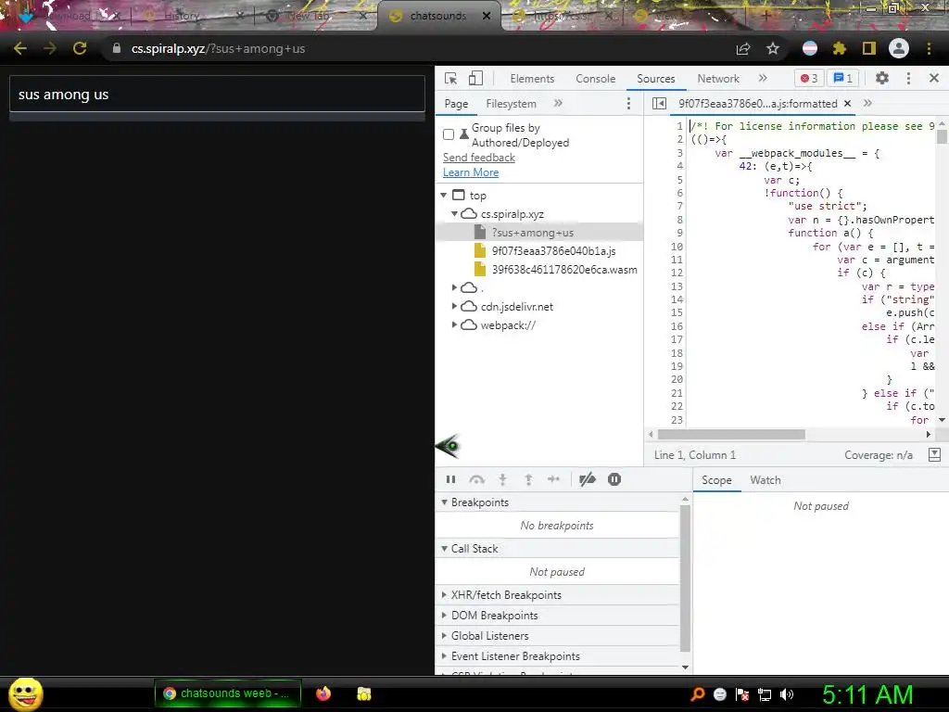Select the Sources tab

click(x=655, y=79)
